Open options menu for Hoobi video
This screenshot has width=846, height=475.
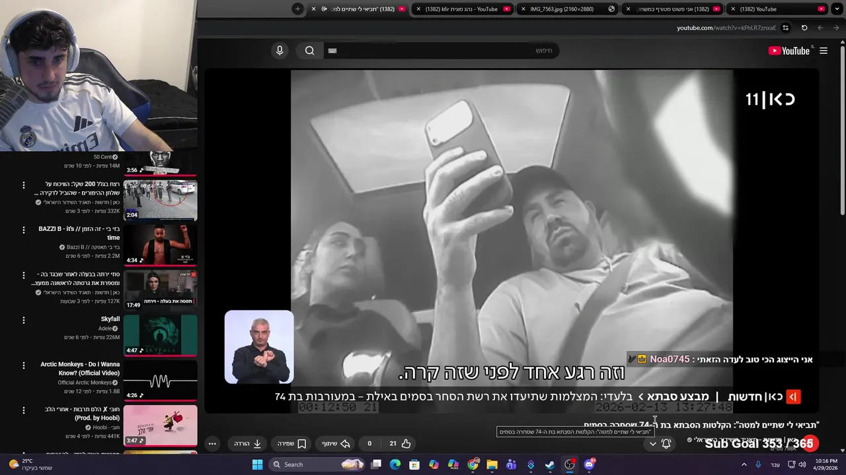coord(24,410)
